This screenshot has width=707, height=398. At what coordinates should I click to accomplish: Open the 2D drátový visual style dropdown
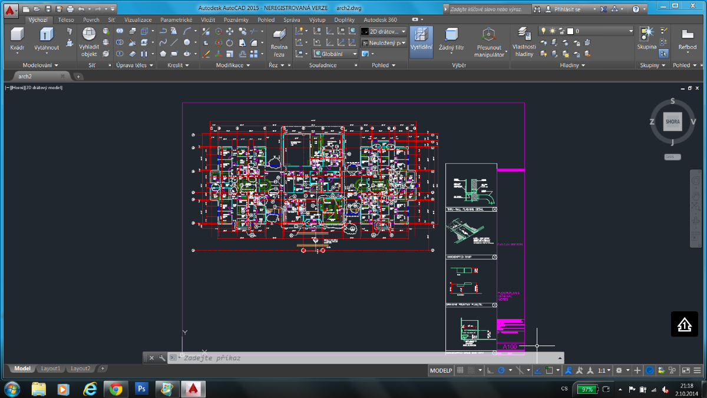tap(384, 31)
